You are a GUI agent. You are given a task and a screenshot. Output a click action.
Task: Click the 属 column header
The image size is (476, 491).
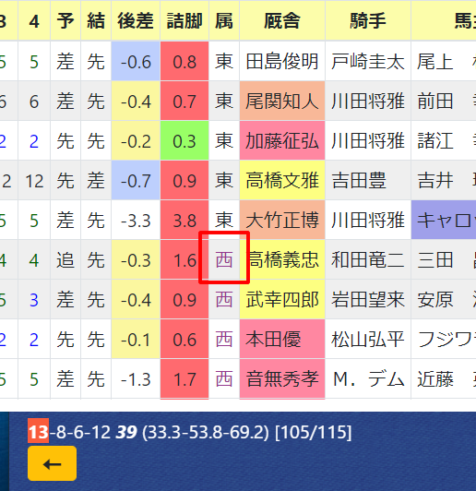224,20
